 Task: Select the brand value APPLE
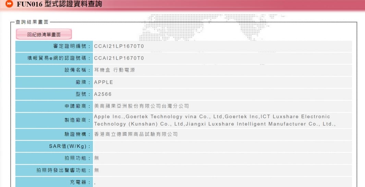(x=104, y=82)
